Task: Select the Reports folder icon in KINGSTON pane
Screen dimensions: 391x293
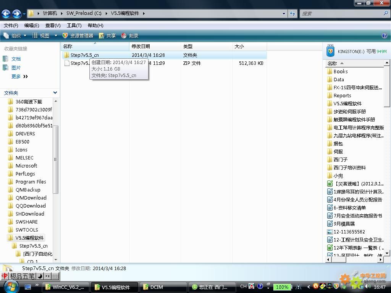Action: coord(330,95)
